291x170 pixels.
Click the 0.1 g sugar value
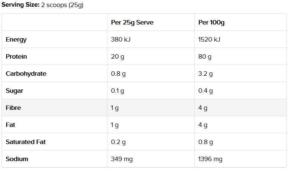(x=117, y=91)
